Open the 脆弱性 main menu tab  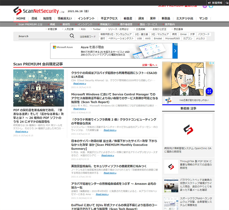(47, 18)
